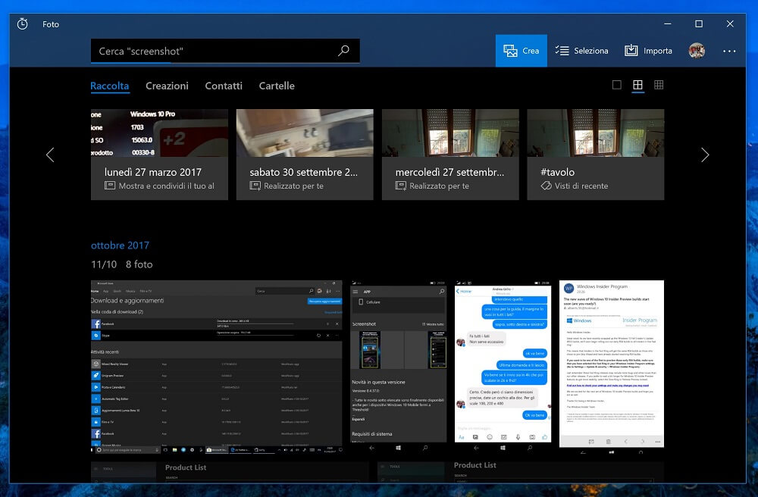This screenshot has height=497, width=758.
Task: Switch to the Creazioni tab
Action: (x=167, y=86)
